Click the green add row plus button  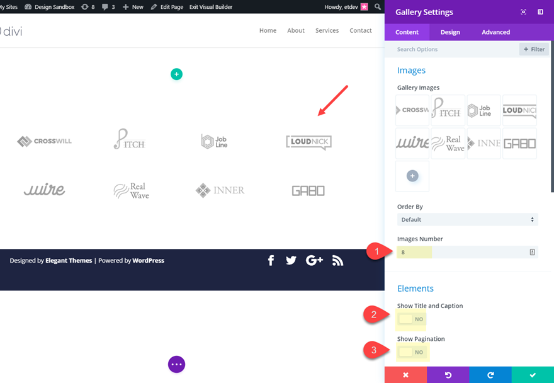pyautogui.click(x=177, y=74)
